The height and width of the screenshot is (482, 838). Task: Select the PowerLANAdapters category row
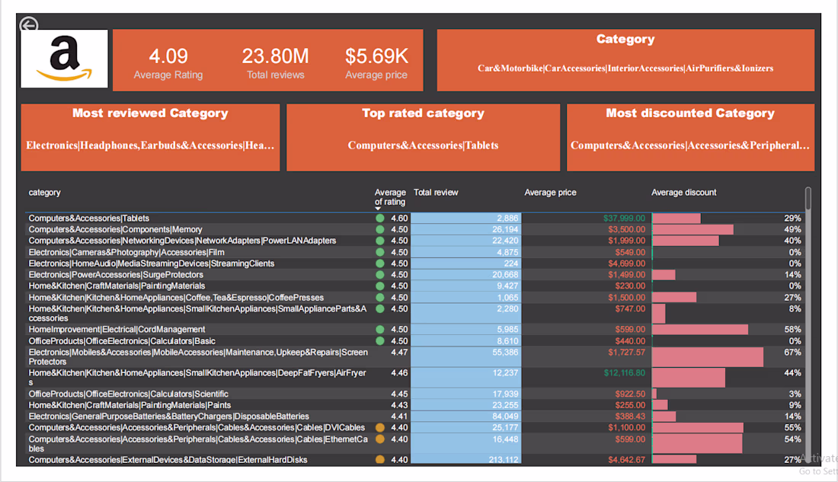click(414, 241)
